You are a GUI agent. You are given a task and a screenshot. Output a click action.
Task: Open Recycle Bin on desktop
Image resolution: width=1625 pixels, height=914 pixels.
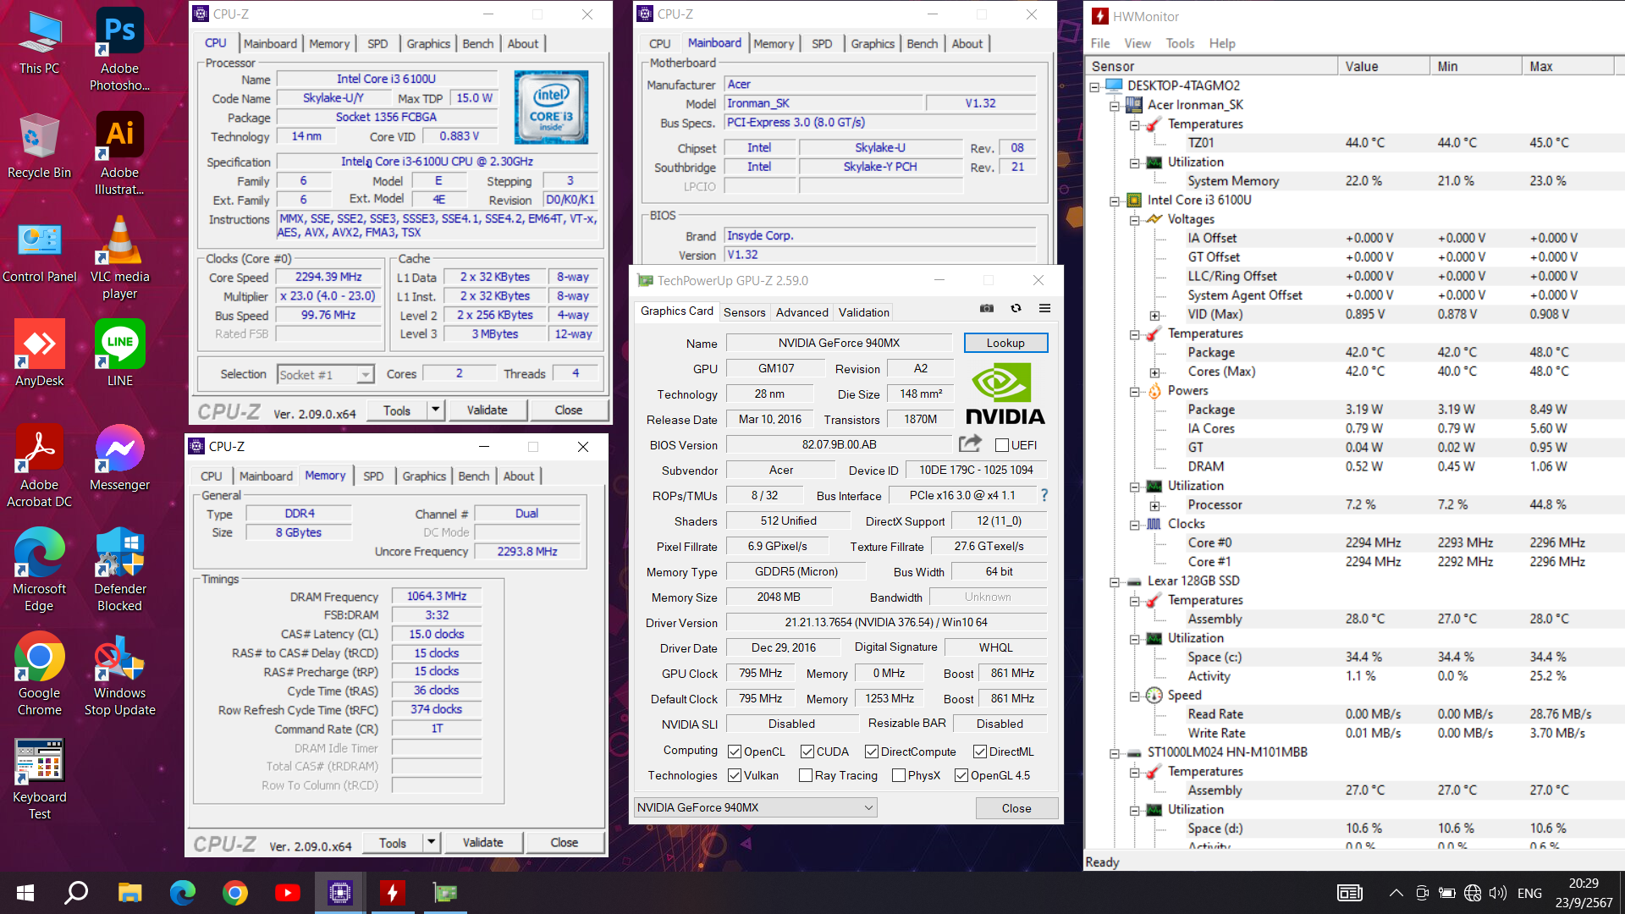39,146
